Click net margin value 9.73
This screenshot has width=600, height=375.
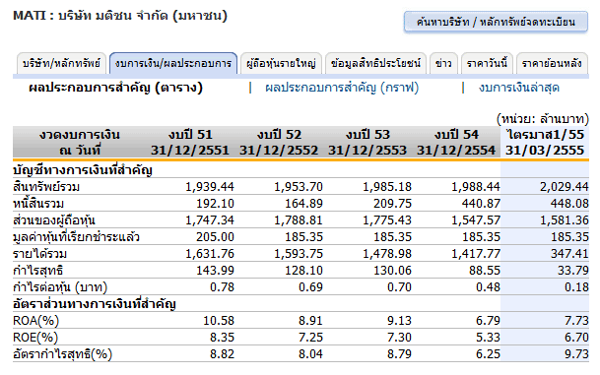[x=576, y=354]
